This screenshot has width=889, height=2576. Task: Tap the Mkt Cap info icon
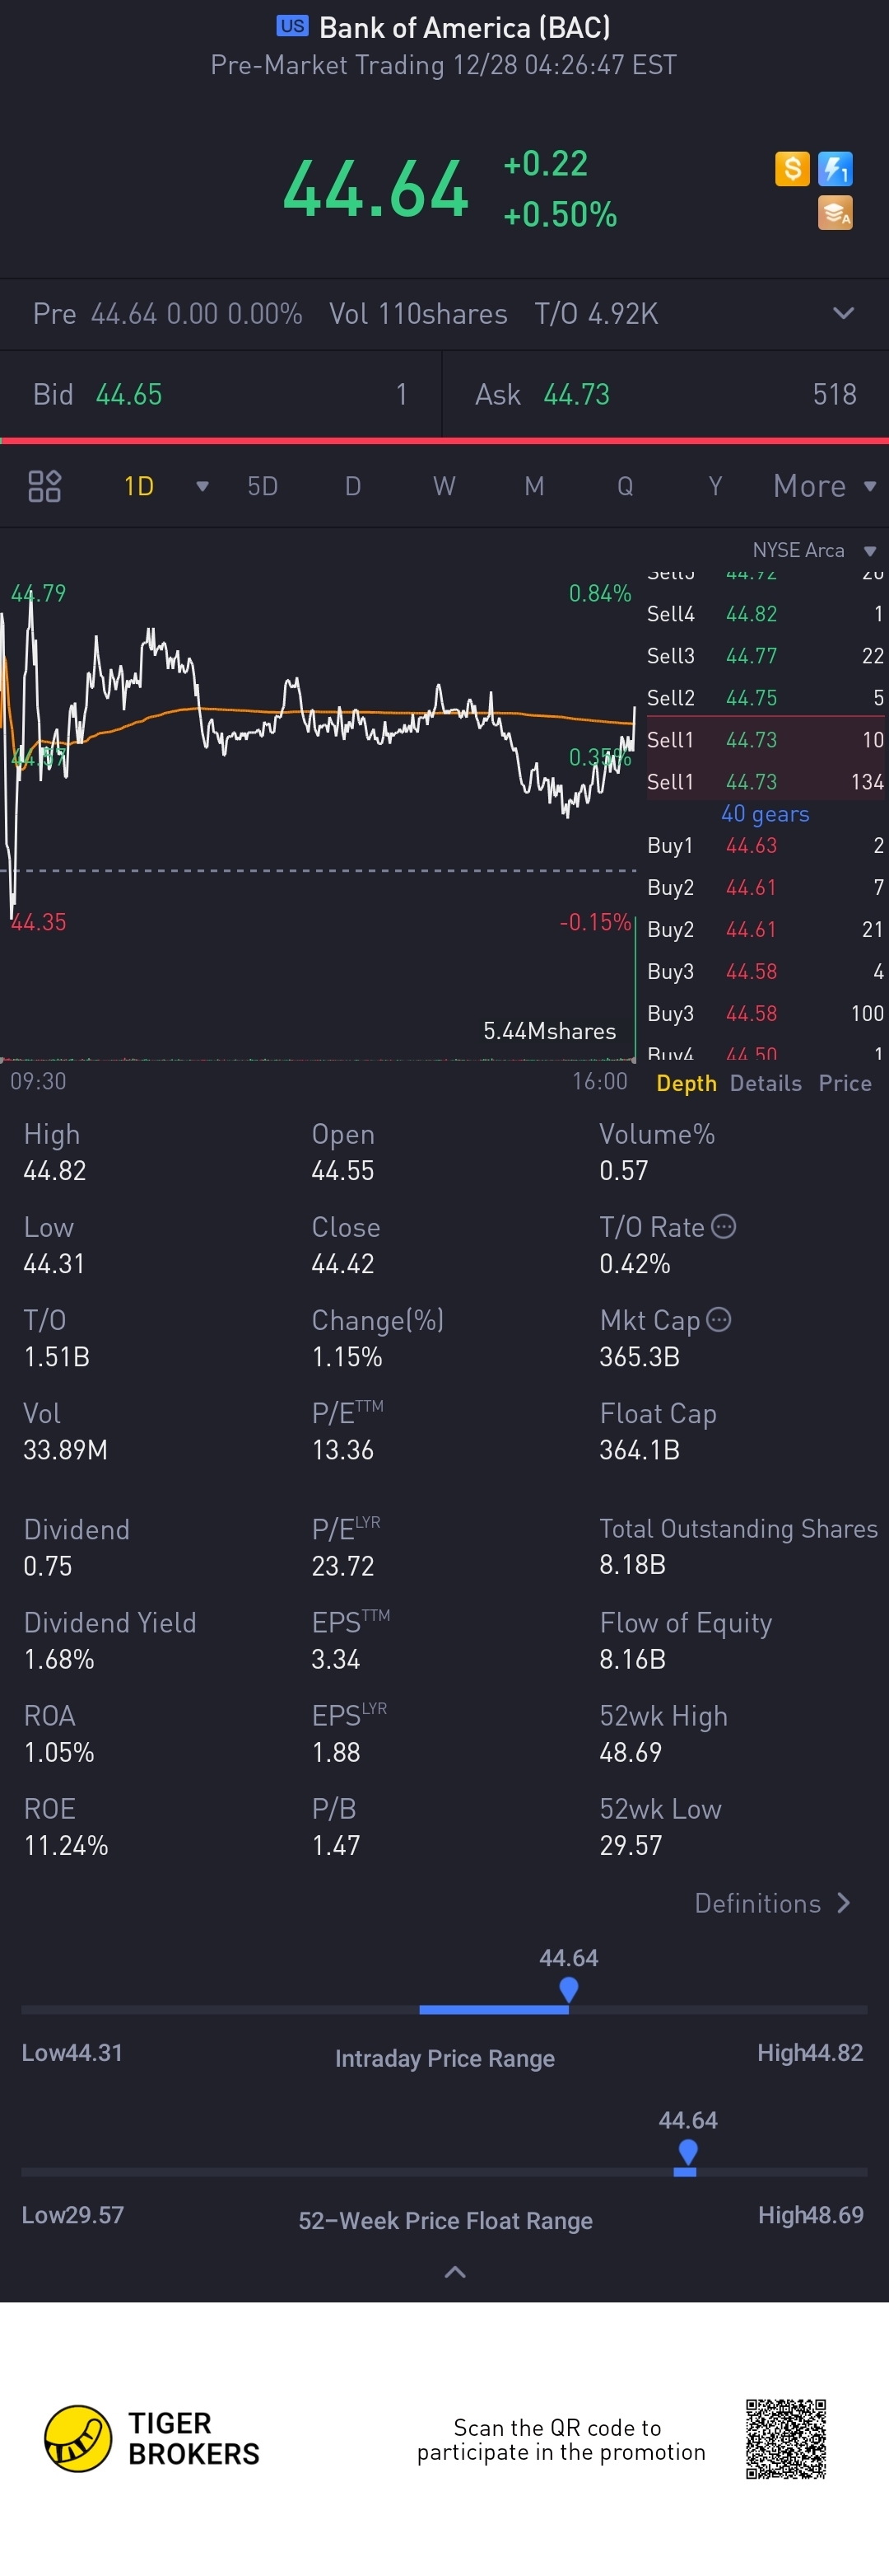pos(718,1319)
